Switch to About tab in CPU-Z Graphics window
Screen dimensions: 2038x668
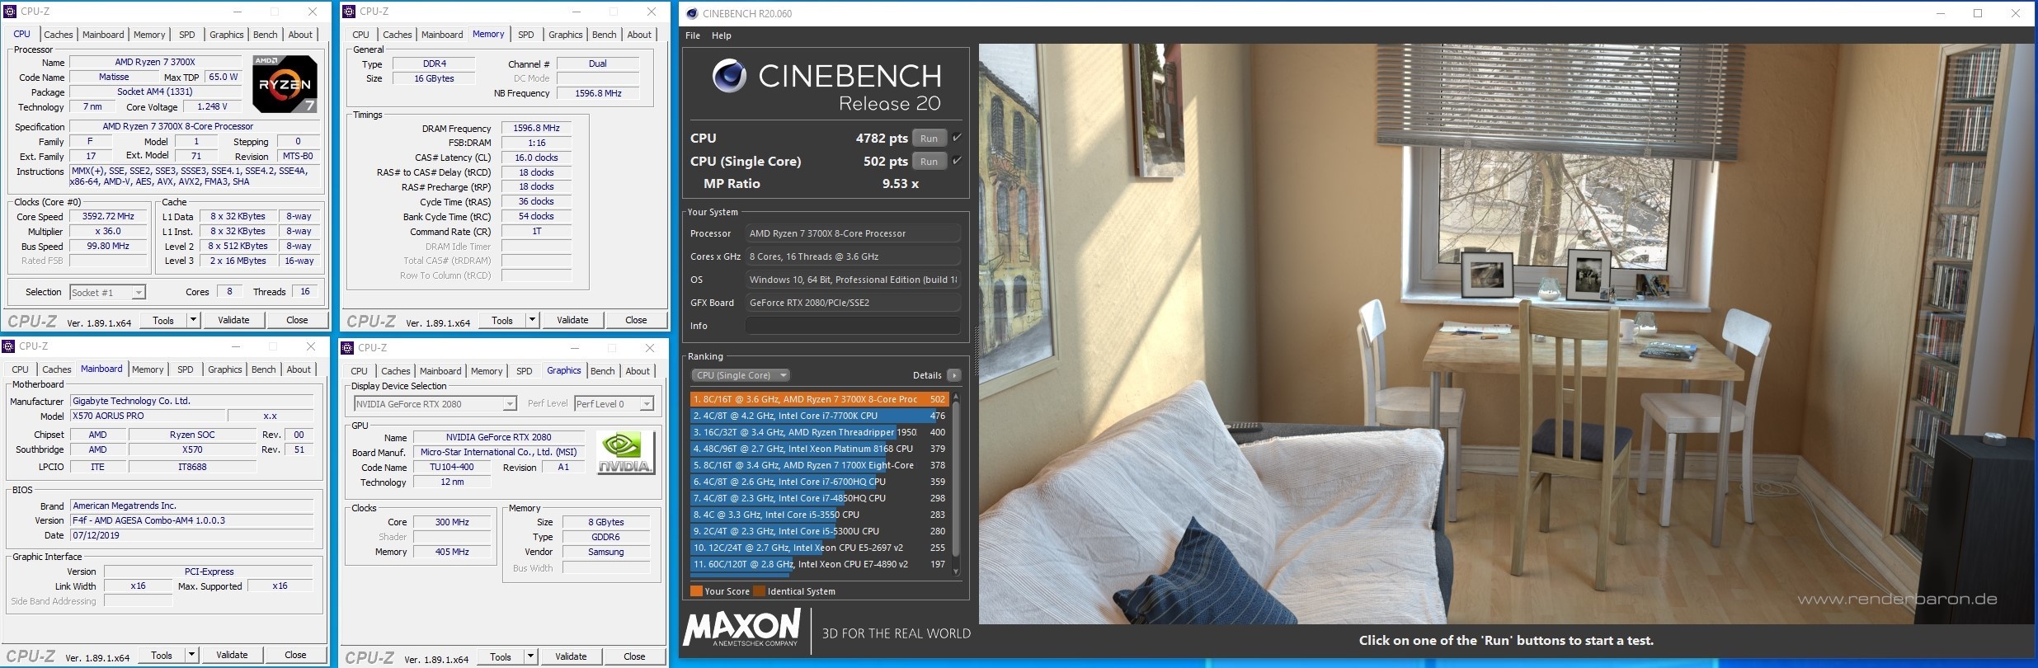[638, 371]
